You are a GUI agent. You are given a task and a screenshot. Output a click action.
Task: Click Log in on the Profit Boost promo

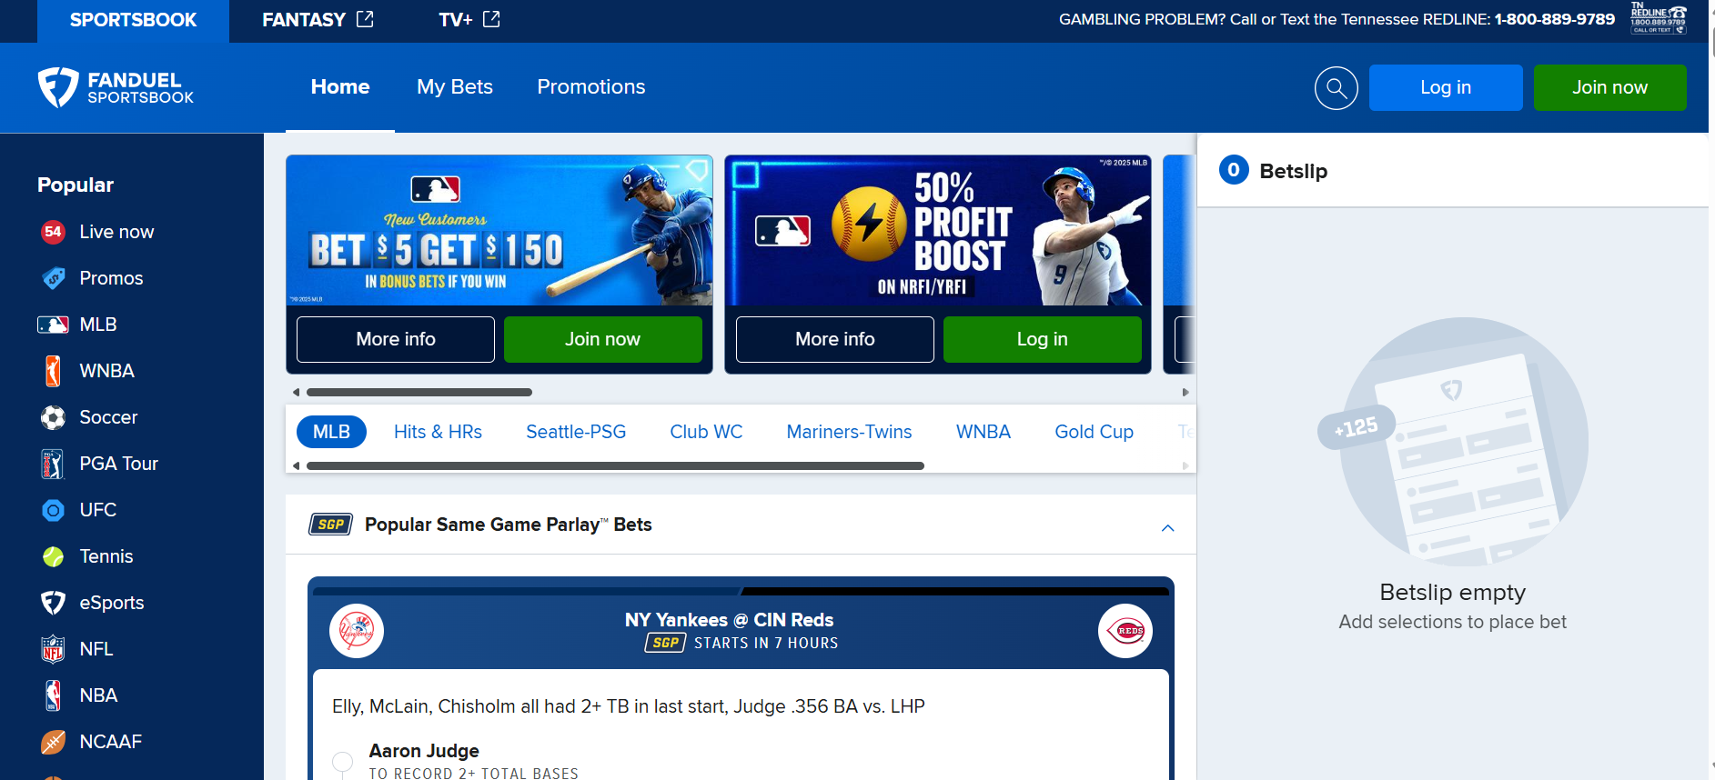tap(1042, 339)
